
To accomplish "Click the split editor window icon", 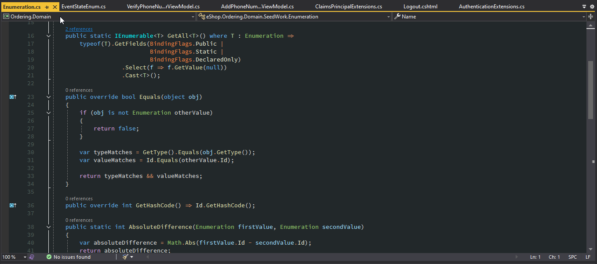I will coord(590,16).
